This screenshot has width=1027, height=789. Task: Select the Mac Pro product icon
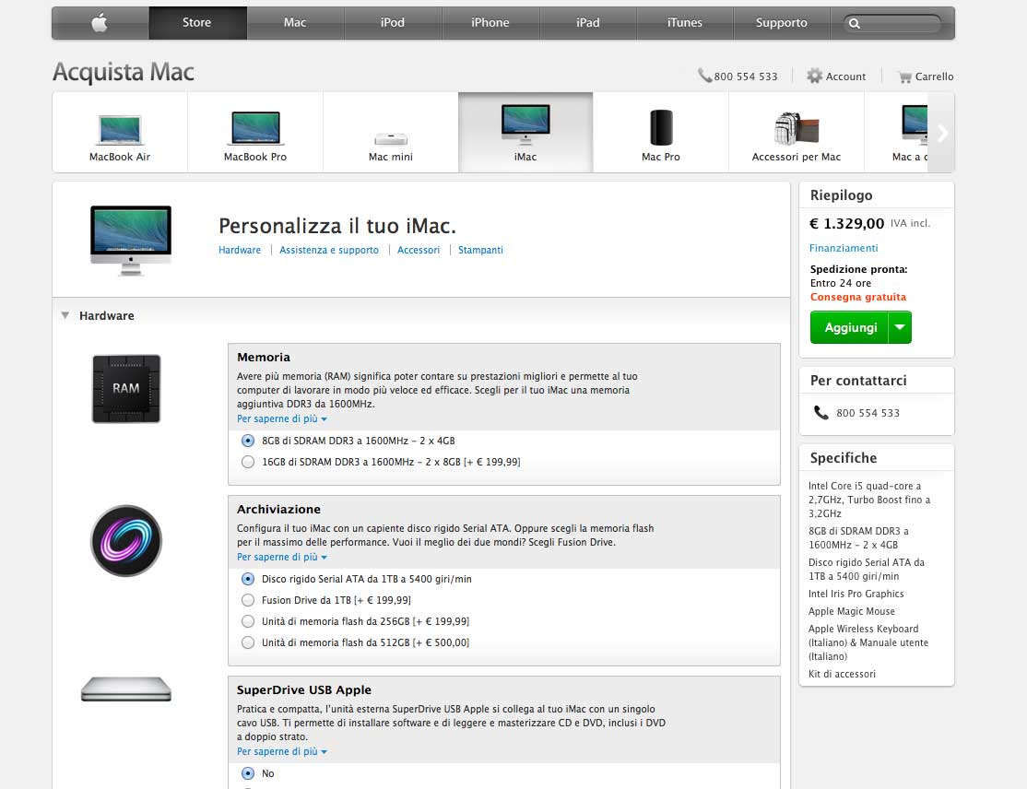(x=661, y=127)
